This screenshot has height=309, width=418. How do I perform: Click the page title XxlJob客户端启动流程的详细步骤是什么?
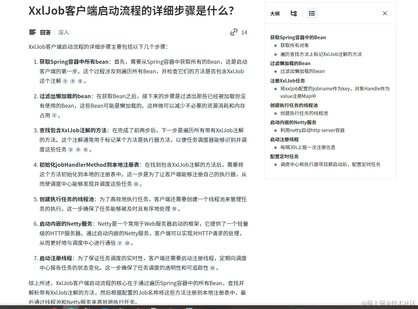[x=131, y=11]
